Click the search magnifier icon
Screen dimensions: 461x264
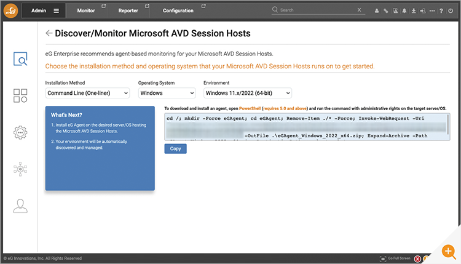coord(275,10)
